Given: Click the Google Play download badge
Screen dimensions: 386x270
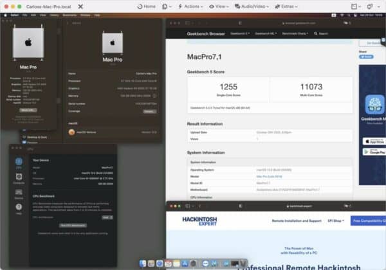Looking at the screenshot, I should click(374, 152).
